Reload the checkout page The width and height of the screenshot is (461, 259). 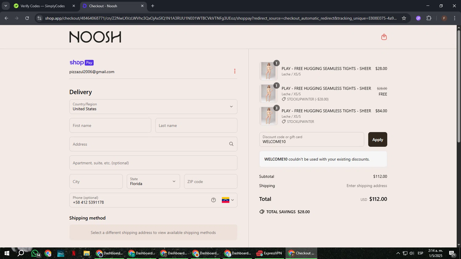27,18
